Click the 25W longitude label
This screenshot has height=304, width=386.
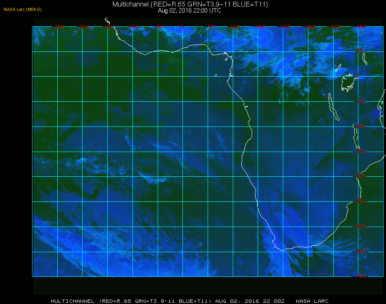pyautogui.click(x=59, y=27)
